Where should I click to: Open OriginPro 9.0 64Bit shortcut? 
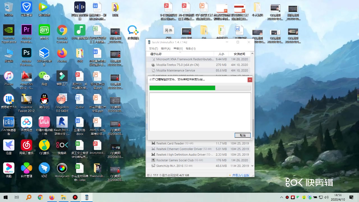click(62, 103)
